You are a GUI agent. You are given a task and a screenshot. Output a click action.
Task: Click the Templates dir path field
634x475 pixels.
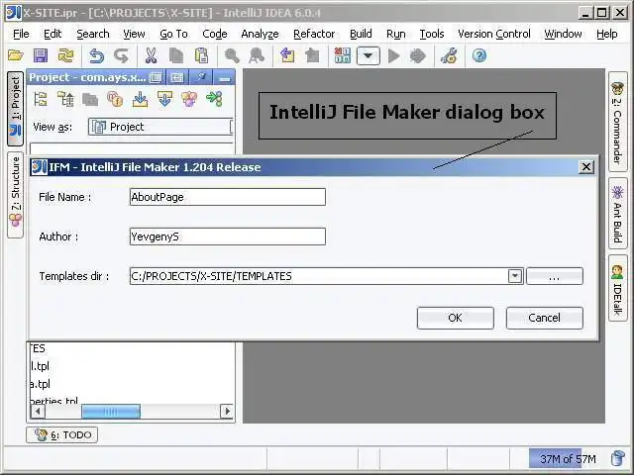click(x=319, y=276)
